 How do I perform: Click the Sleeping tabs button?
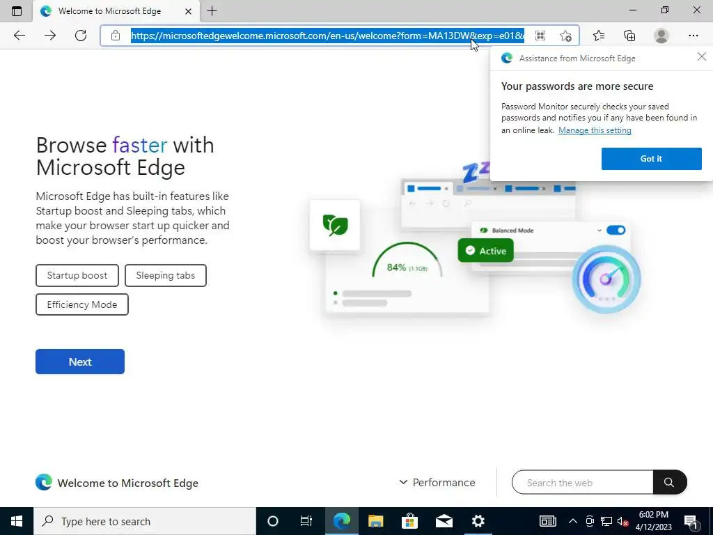(x=166, y=275)
